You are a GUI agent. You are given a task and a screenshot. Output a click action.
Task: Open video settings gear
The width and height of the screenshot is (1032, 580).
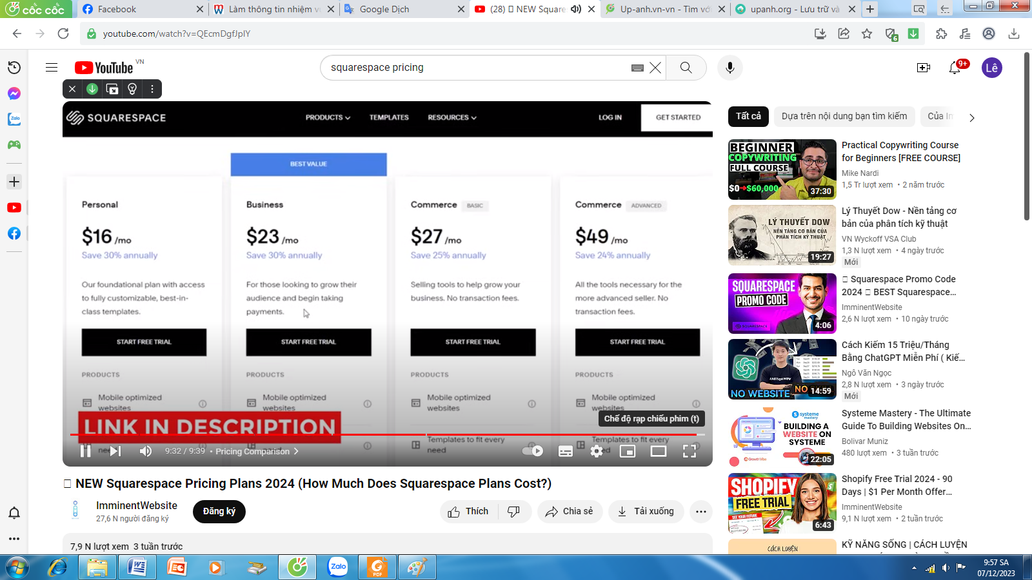(x=597, y=451)
